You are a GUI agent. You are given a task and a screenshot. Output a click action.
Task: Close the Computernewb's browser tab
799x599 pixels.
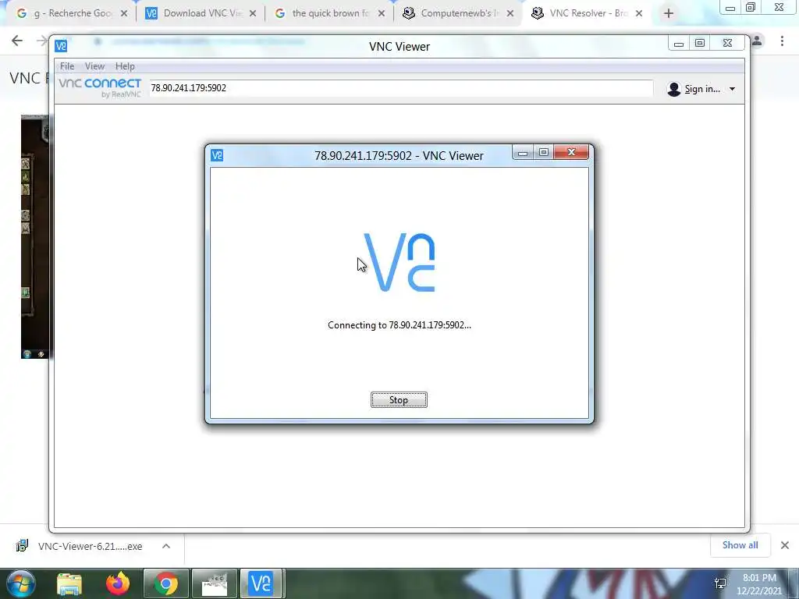point(510,14)
